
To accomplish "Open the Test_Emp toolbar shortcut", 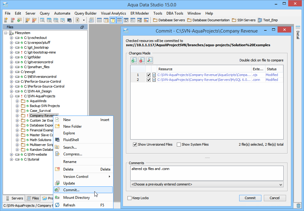I will [x=267, y=20].
